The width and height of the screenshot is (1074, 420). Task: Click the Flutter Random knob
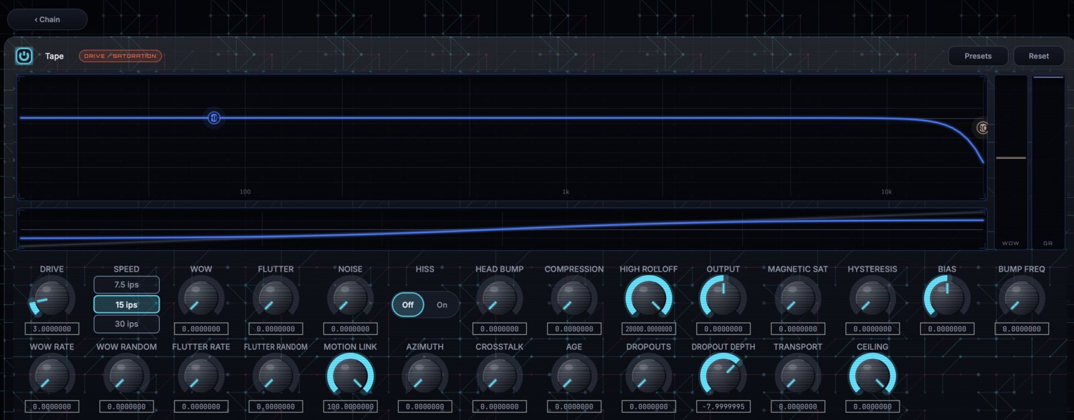[275, 376]
